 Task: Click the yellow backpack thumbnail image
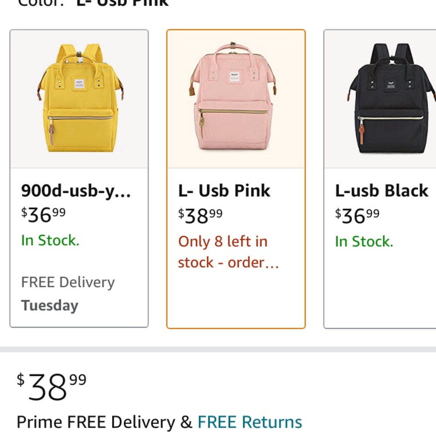79,98
